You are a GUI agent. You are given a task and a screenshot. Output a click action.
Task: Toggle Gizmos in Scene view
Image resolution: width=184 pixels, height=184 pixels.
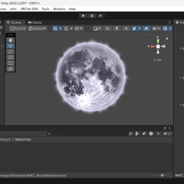[165, 29]
